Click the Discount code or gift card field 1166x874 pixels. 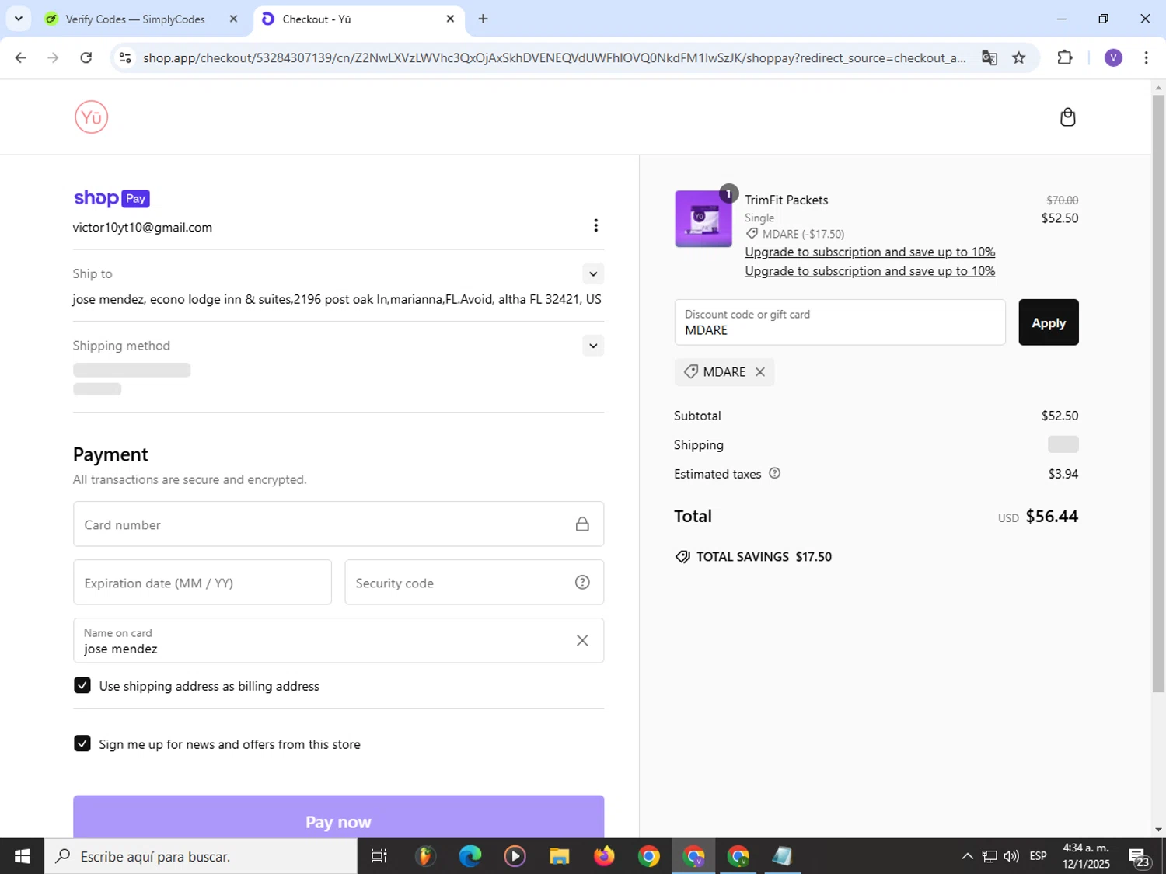(840, 322)
